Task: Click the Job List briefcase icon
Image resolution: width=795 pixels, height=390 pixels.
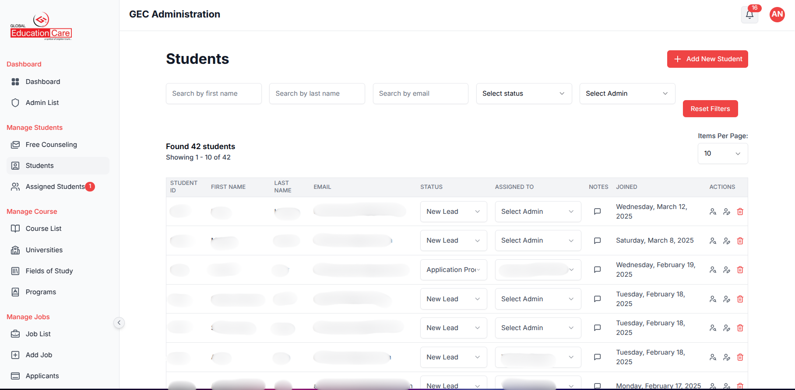Action: [15, 334]
